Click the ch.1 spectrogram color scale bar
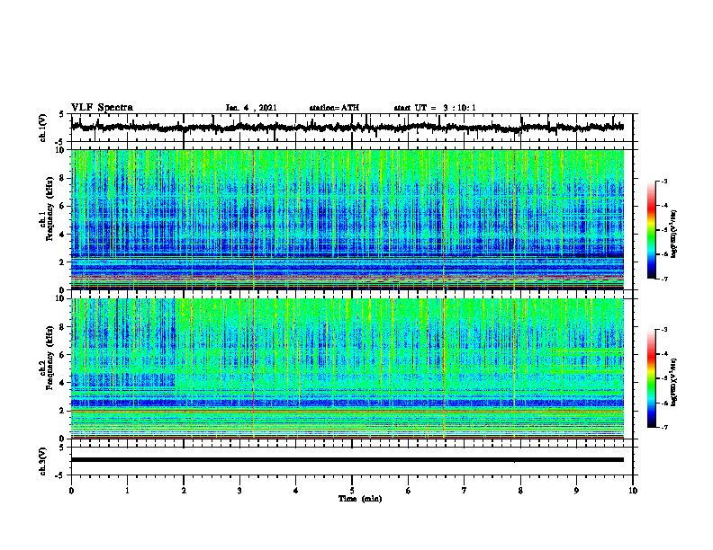The image size is (713, 550). [x=651, y=229]
